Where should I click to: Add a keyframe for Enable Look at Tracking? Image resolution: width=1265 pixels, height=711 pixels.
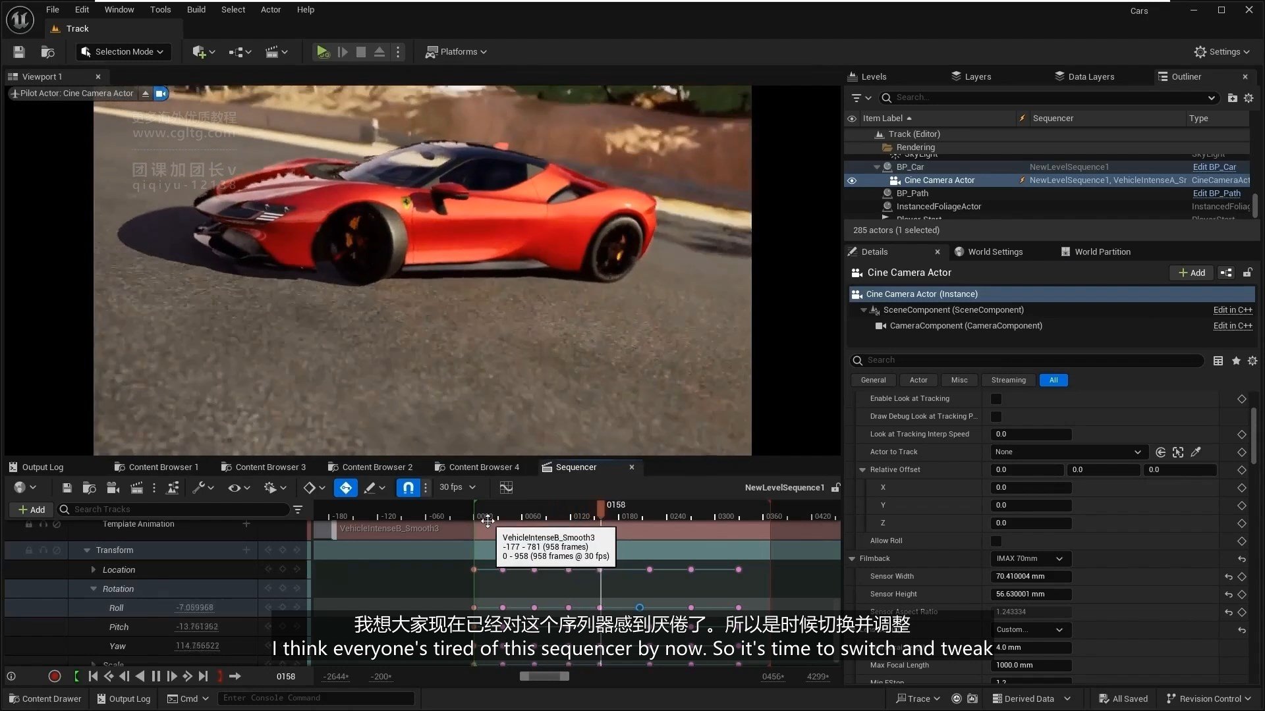[1242, 399]
